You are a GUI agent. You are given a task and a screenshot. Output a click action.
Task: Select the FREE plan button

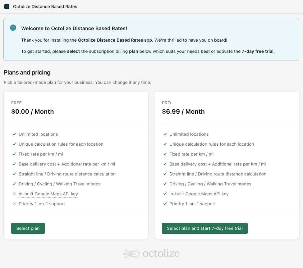(28, 228)
